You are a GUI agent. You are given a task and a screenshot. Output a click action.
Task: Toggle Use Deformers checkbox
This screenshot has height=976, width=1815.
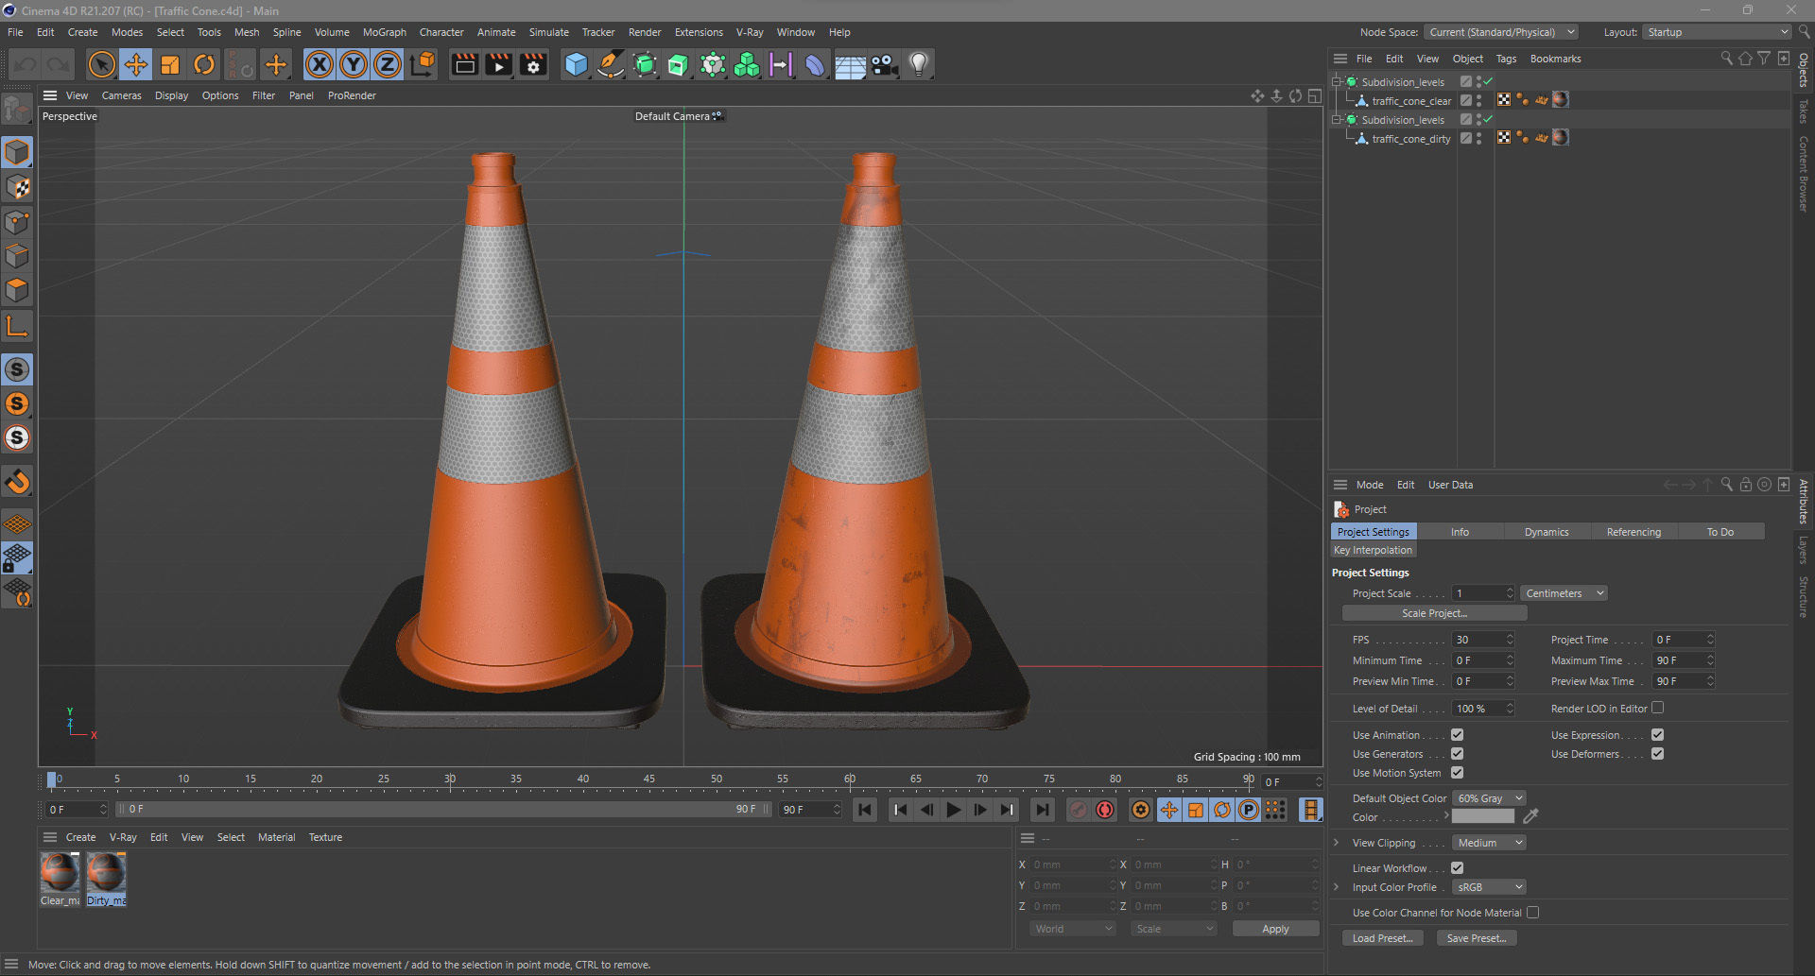pos(1657,754)
